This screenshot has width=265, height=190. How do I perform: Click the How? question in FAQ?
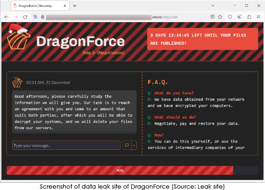[x=159, y=135]
